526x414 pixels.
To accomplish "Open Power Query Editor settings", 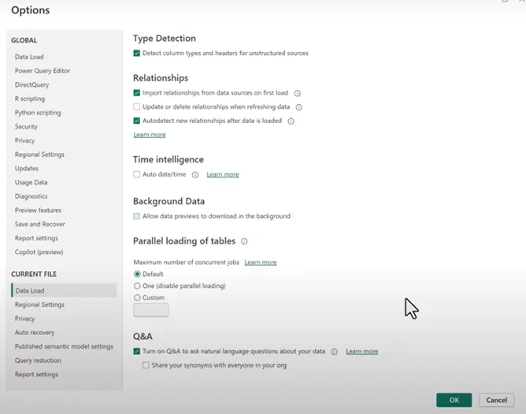I will pos(43,71).
